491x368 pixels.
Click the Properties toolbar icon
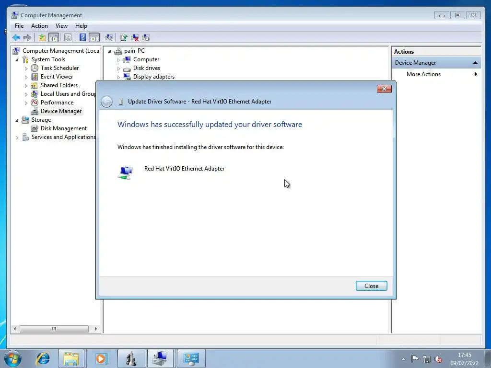68,38
